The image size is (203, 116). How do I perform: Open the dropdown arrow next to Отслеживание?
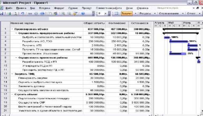pyautogui.click(x=183, y=13)
